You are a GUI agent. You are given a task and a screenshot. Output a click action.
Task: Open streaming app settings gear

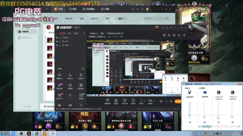click(171, 101)
